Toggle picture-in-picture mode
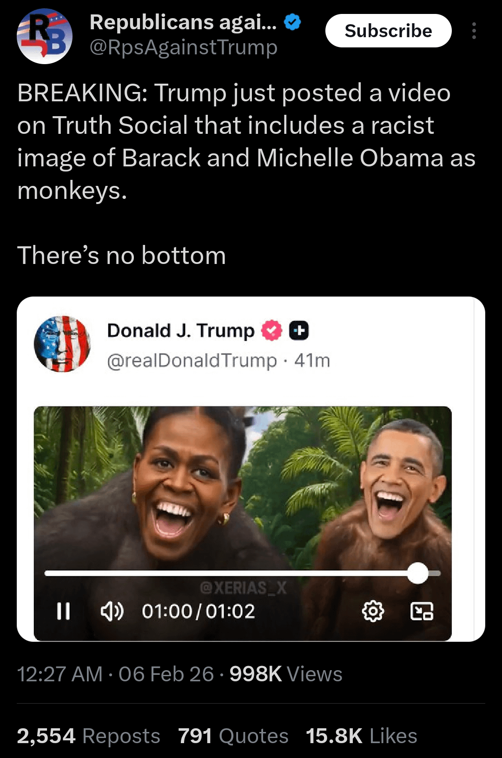The image size is (502, 758). pos(422,611)
